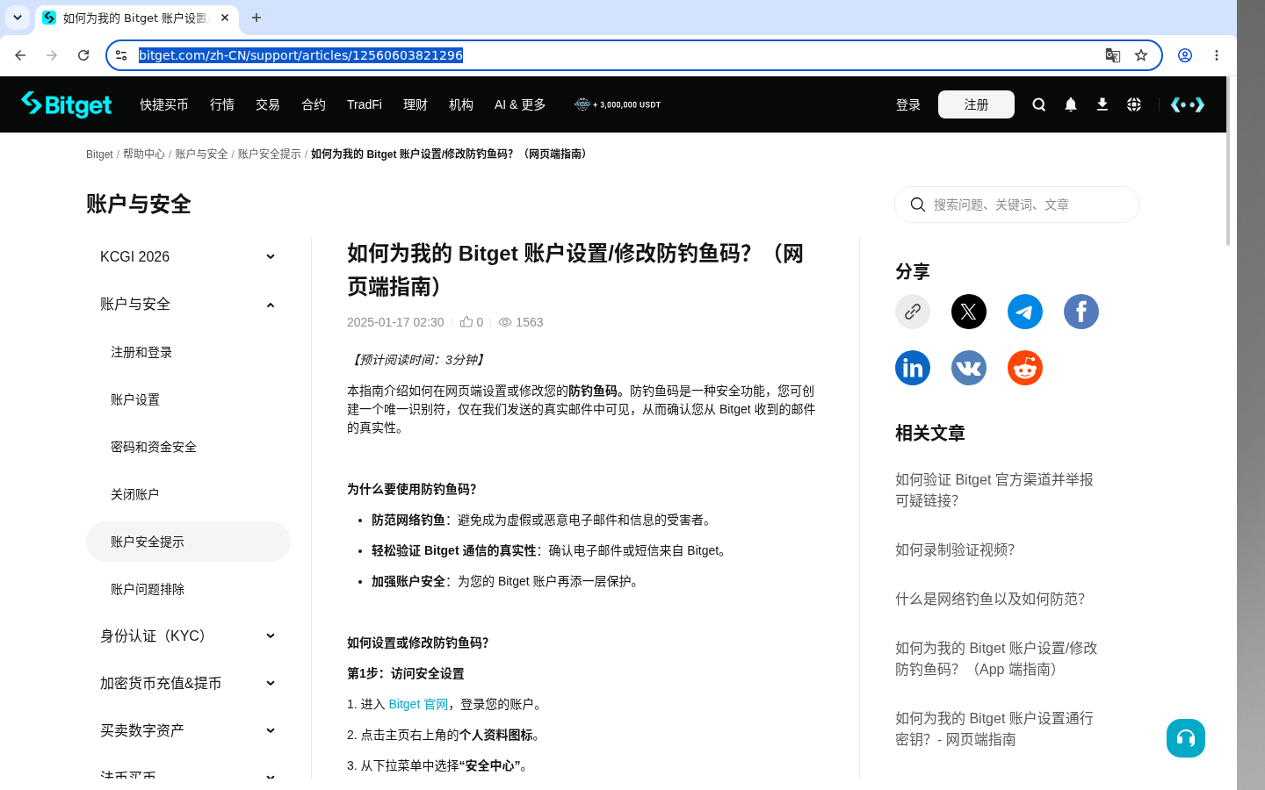1265x790 pixels.
Task: Open the 快捷买币 menu
Action: click(x=164, y=104)
